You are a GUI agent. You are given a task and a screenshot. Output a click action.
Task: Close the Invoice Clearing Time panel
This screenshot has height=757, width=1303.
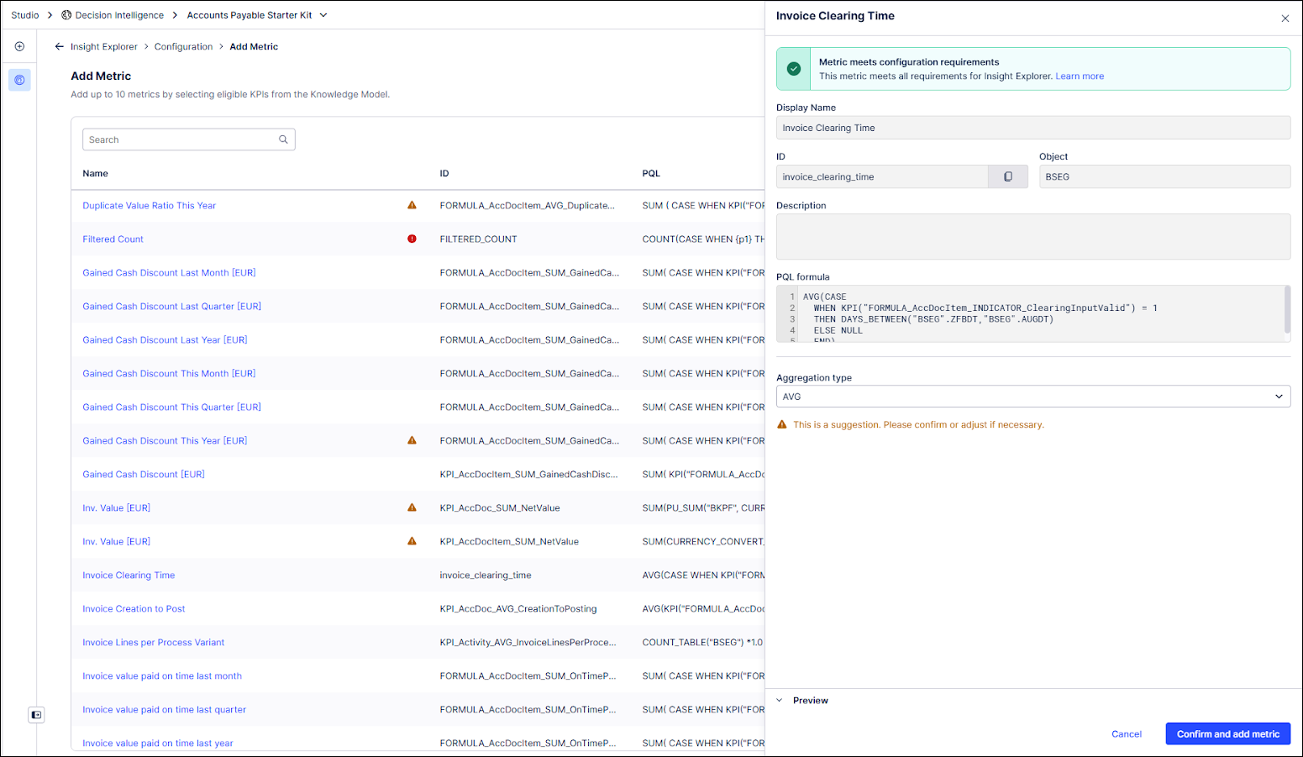coord(1285,18)
